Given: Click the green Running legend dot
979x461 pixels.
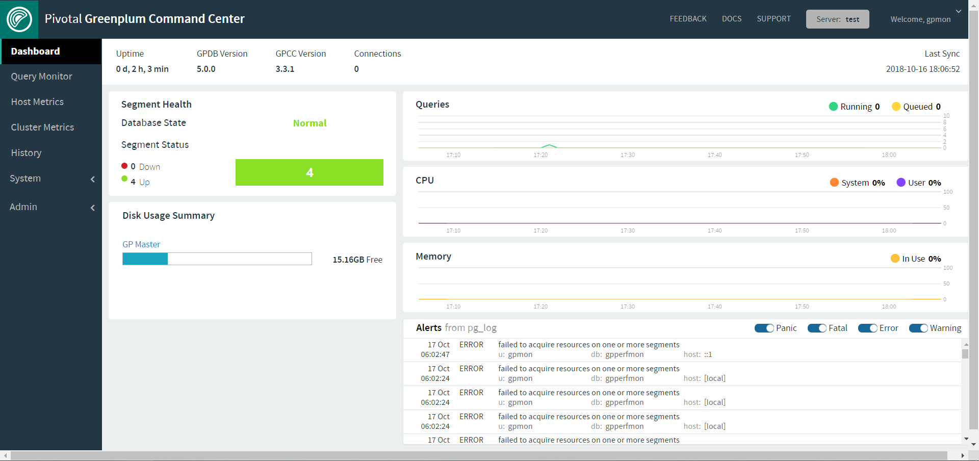Looking at the screenshot, I should click(834, 106).
